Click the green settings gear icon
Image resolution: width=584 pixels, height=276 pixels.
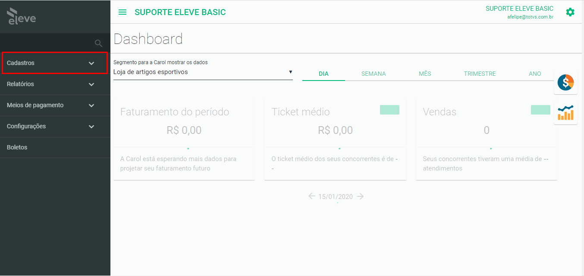pos(570,12)
